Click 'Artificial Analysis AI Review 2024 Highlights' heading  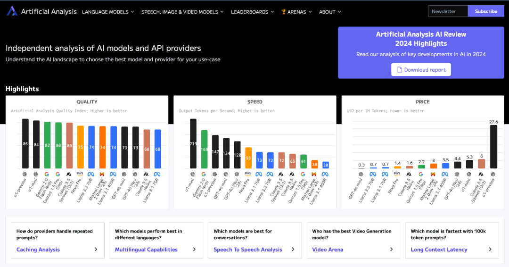click(421, 39)
